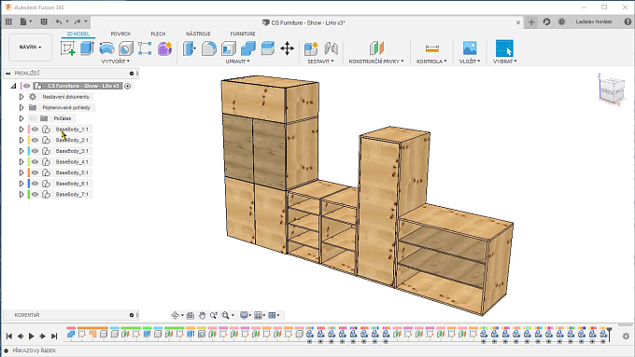Viewport: 635px width, 357px height.
Task: Select the Press Pull tool icon
Action: pyautogui.click(x=190, y=48)
